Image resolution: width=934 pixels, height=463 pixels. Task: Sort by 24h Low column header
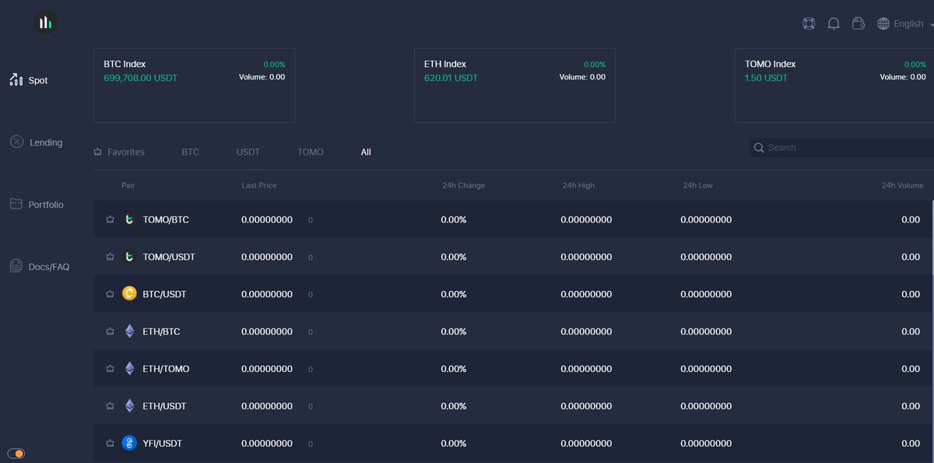(x=697, y=185)
